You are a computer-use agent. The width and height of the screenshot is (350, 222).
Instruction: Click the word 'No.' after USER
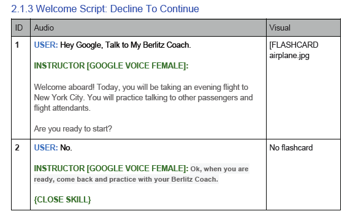pos(66,148)
